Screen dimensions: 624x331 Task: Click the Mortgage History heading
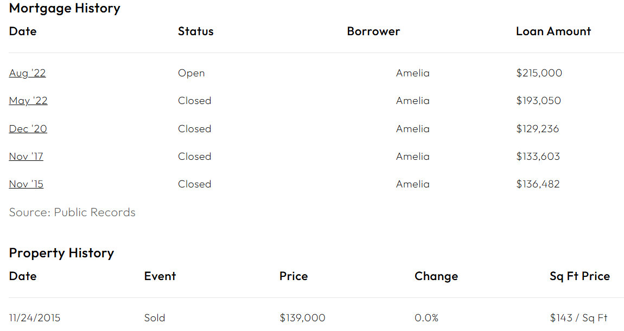tap(65, 8)
